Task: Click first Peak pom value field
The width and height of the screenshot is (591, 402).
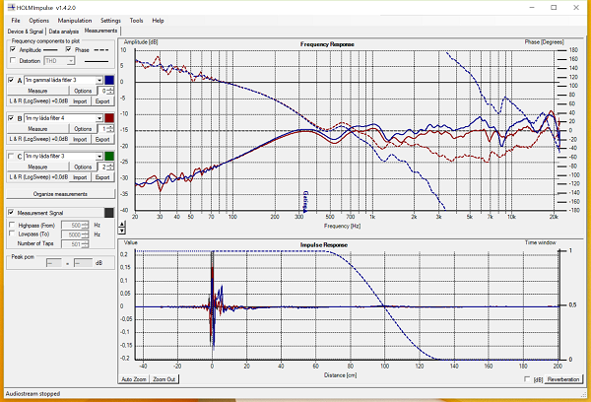Action: (54, 263)
